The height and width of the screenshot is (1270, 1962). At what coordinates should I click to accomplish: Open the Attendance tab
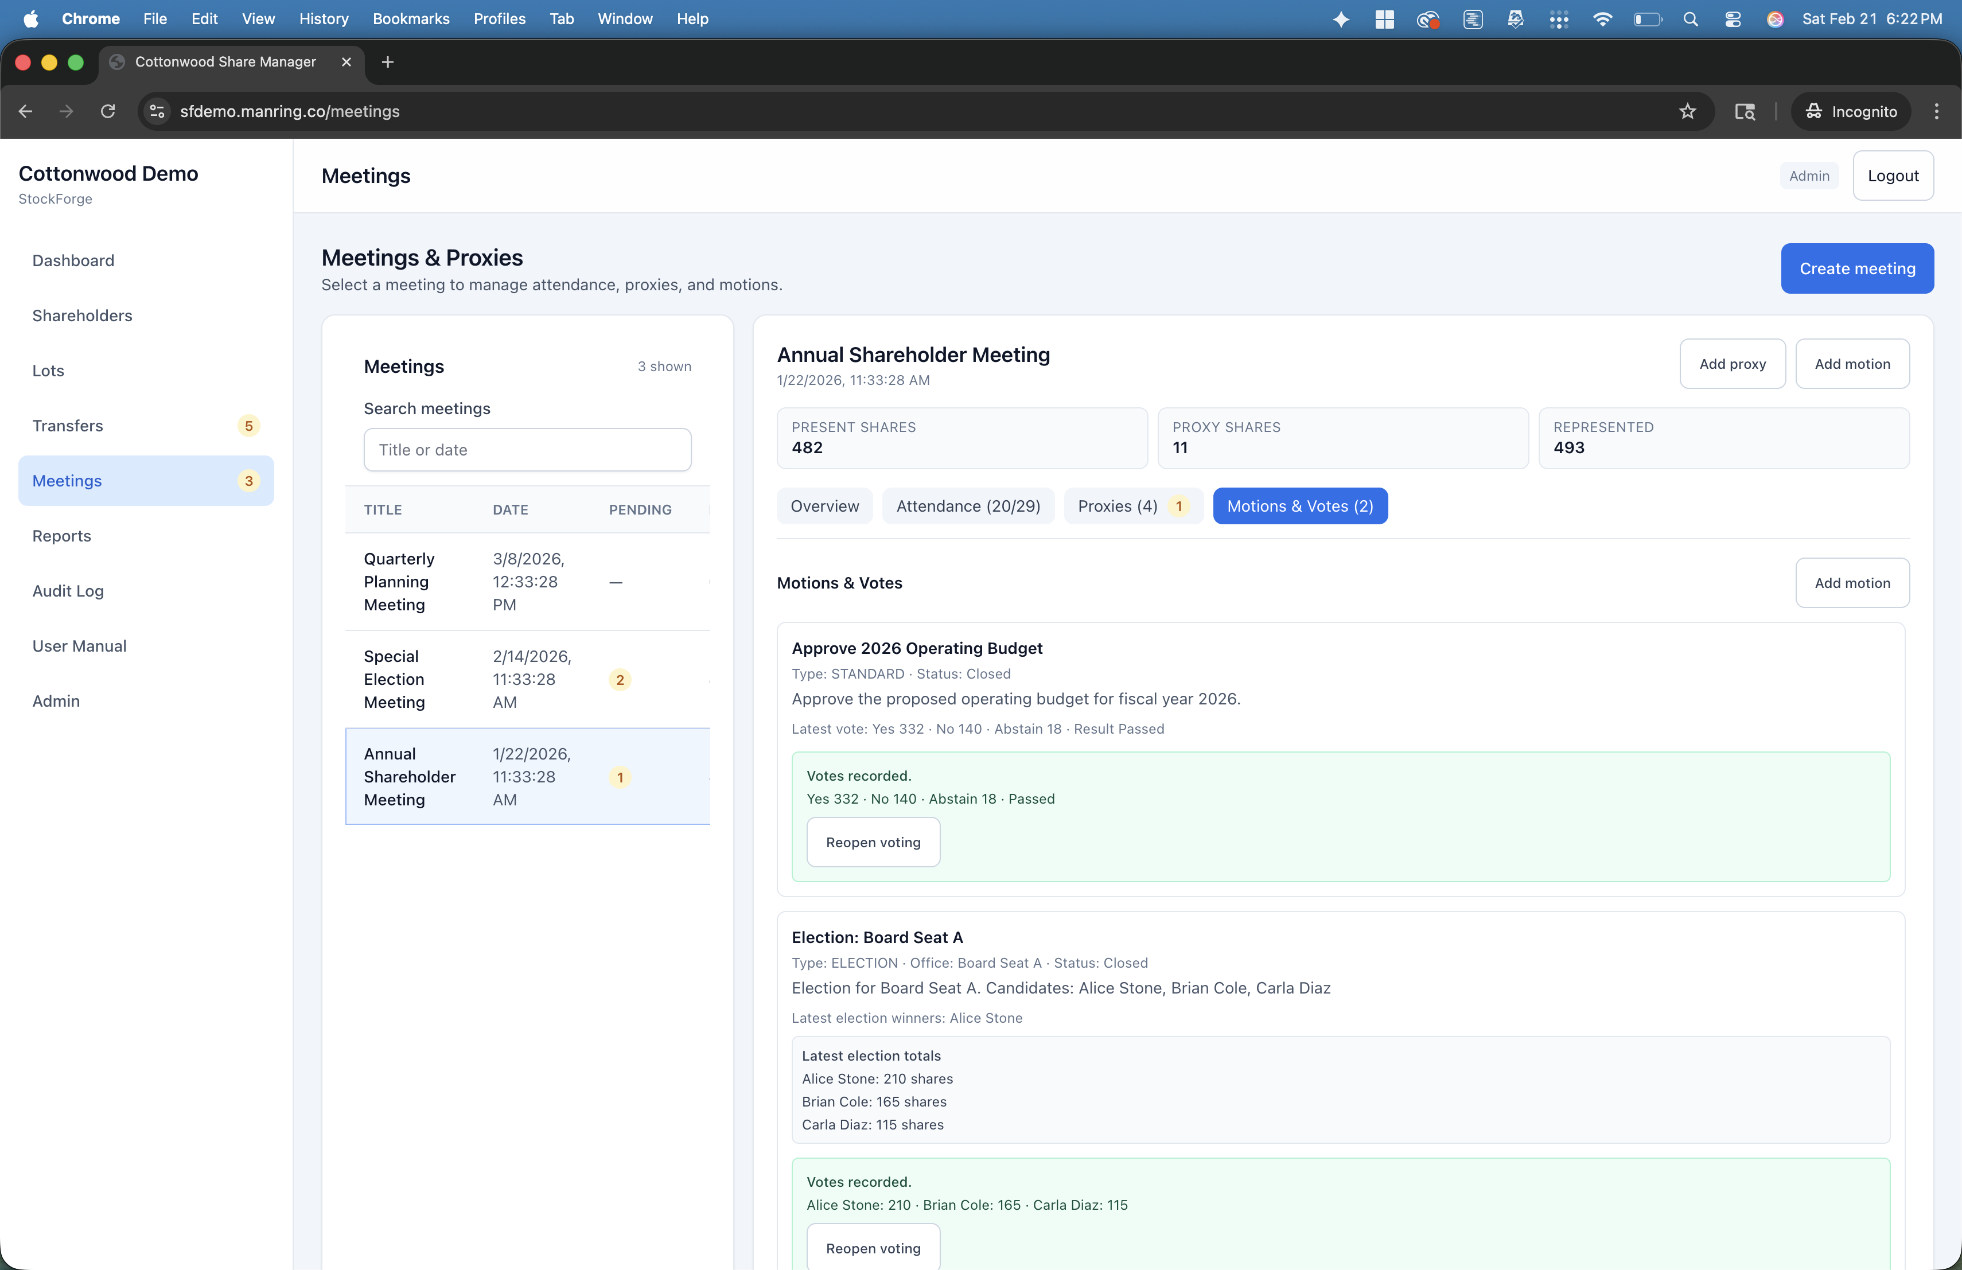point(968,506)
